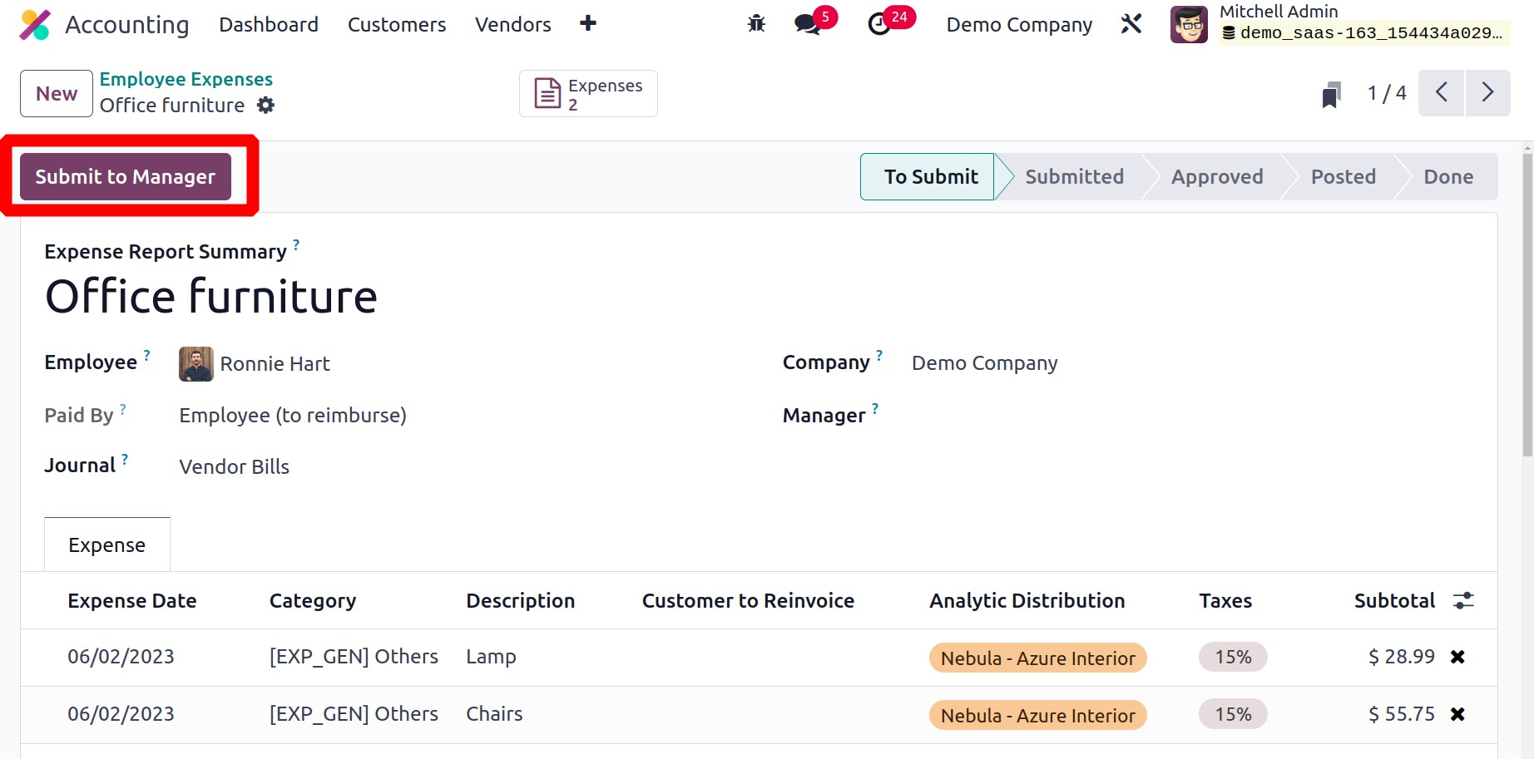
Task: Click the Submit to Manager button
Action: (126, 176)
